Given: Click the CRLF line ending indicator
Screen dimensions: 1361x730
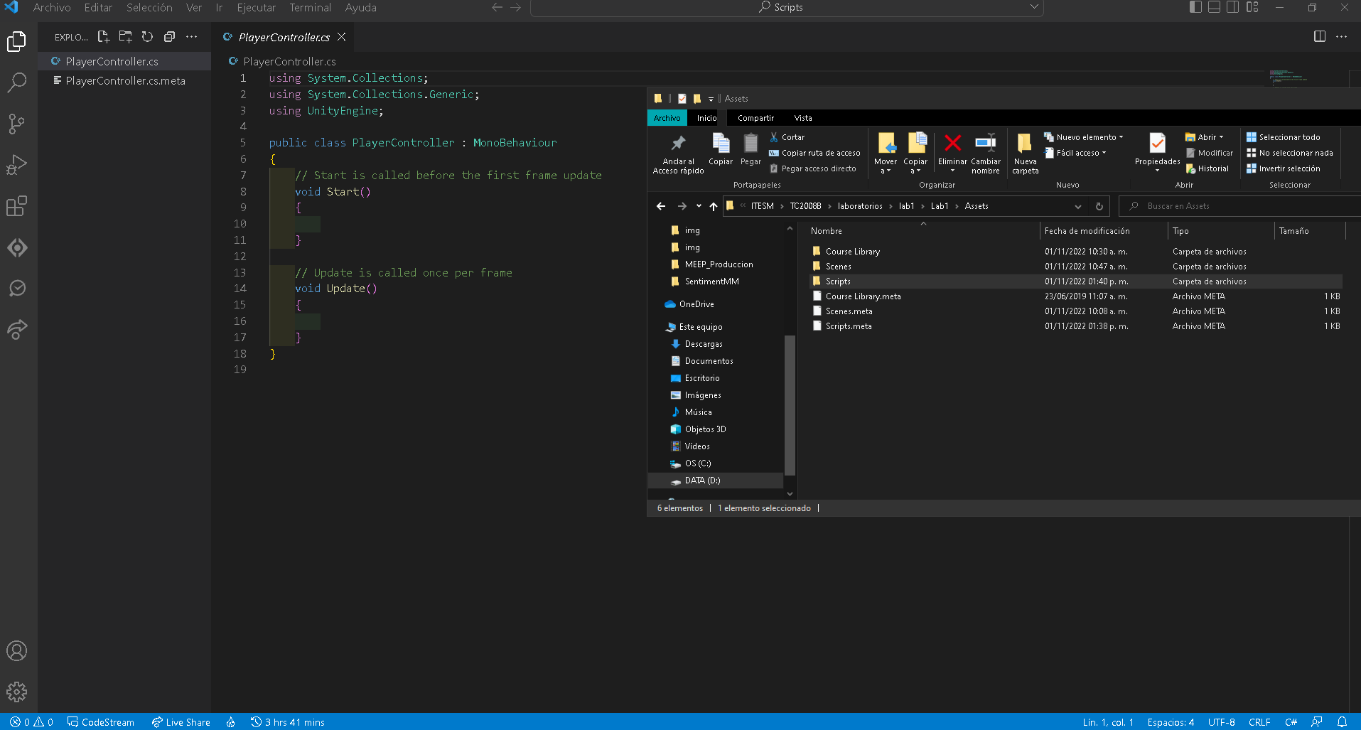Looking at the screenshot, I should tap(1259, 722).
